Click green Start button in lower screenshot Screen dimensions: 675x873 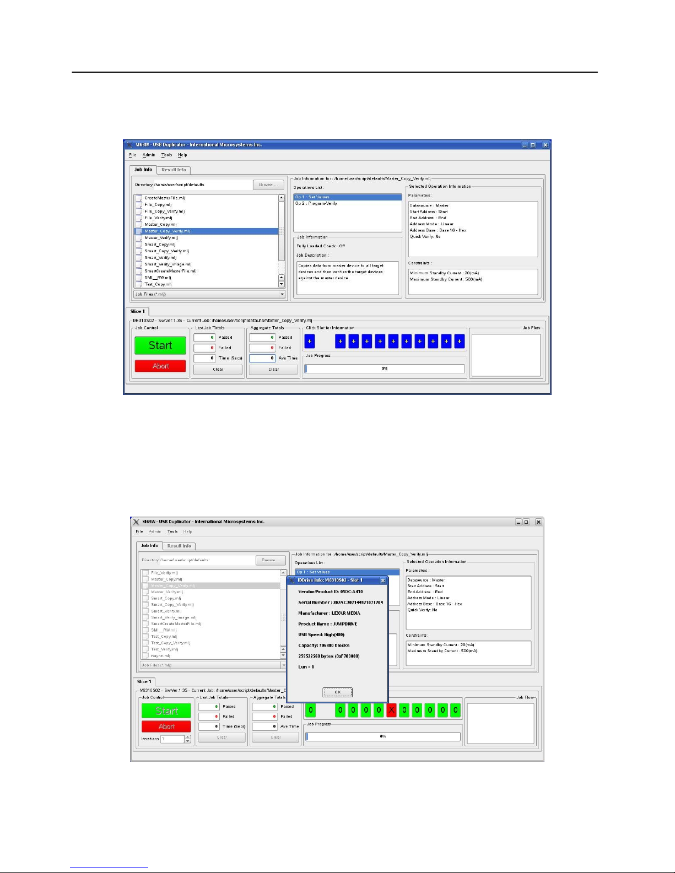166,711
